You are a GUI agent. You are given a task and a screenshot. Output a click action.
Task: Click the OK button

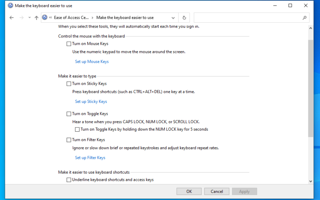189,192
